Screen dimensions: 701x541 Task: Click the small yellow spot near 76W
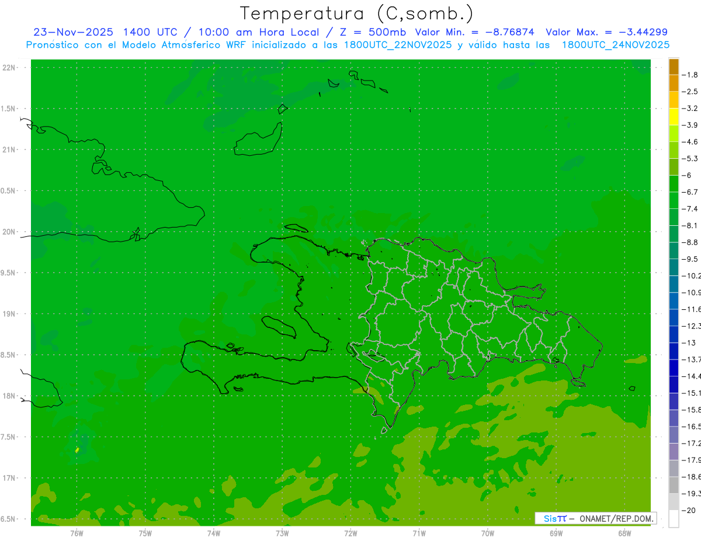77,450
